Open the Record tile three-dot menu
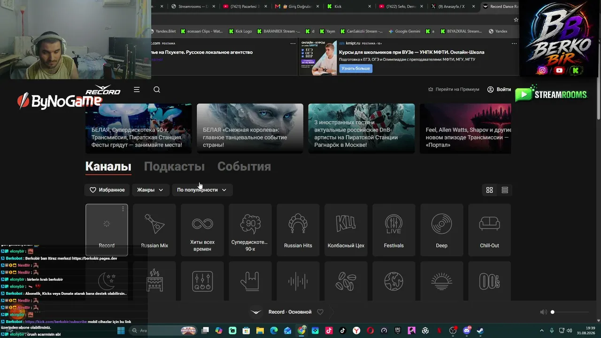This screenshot has width=601, height=338. point(123,208)
